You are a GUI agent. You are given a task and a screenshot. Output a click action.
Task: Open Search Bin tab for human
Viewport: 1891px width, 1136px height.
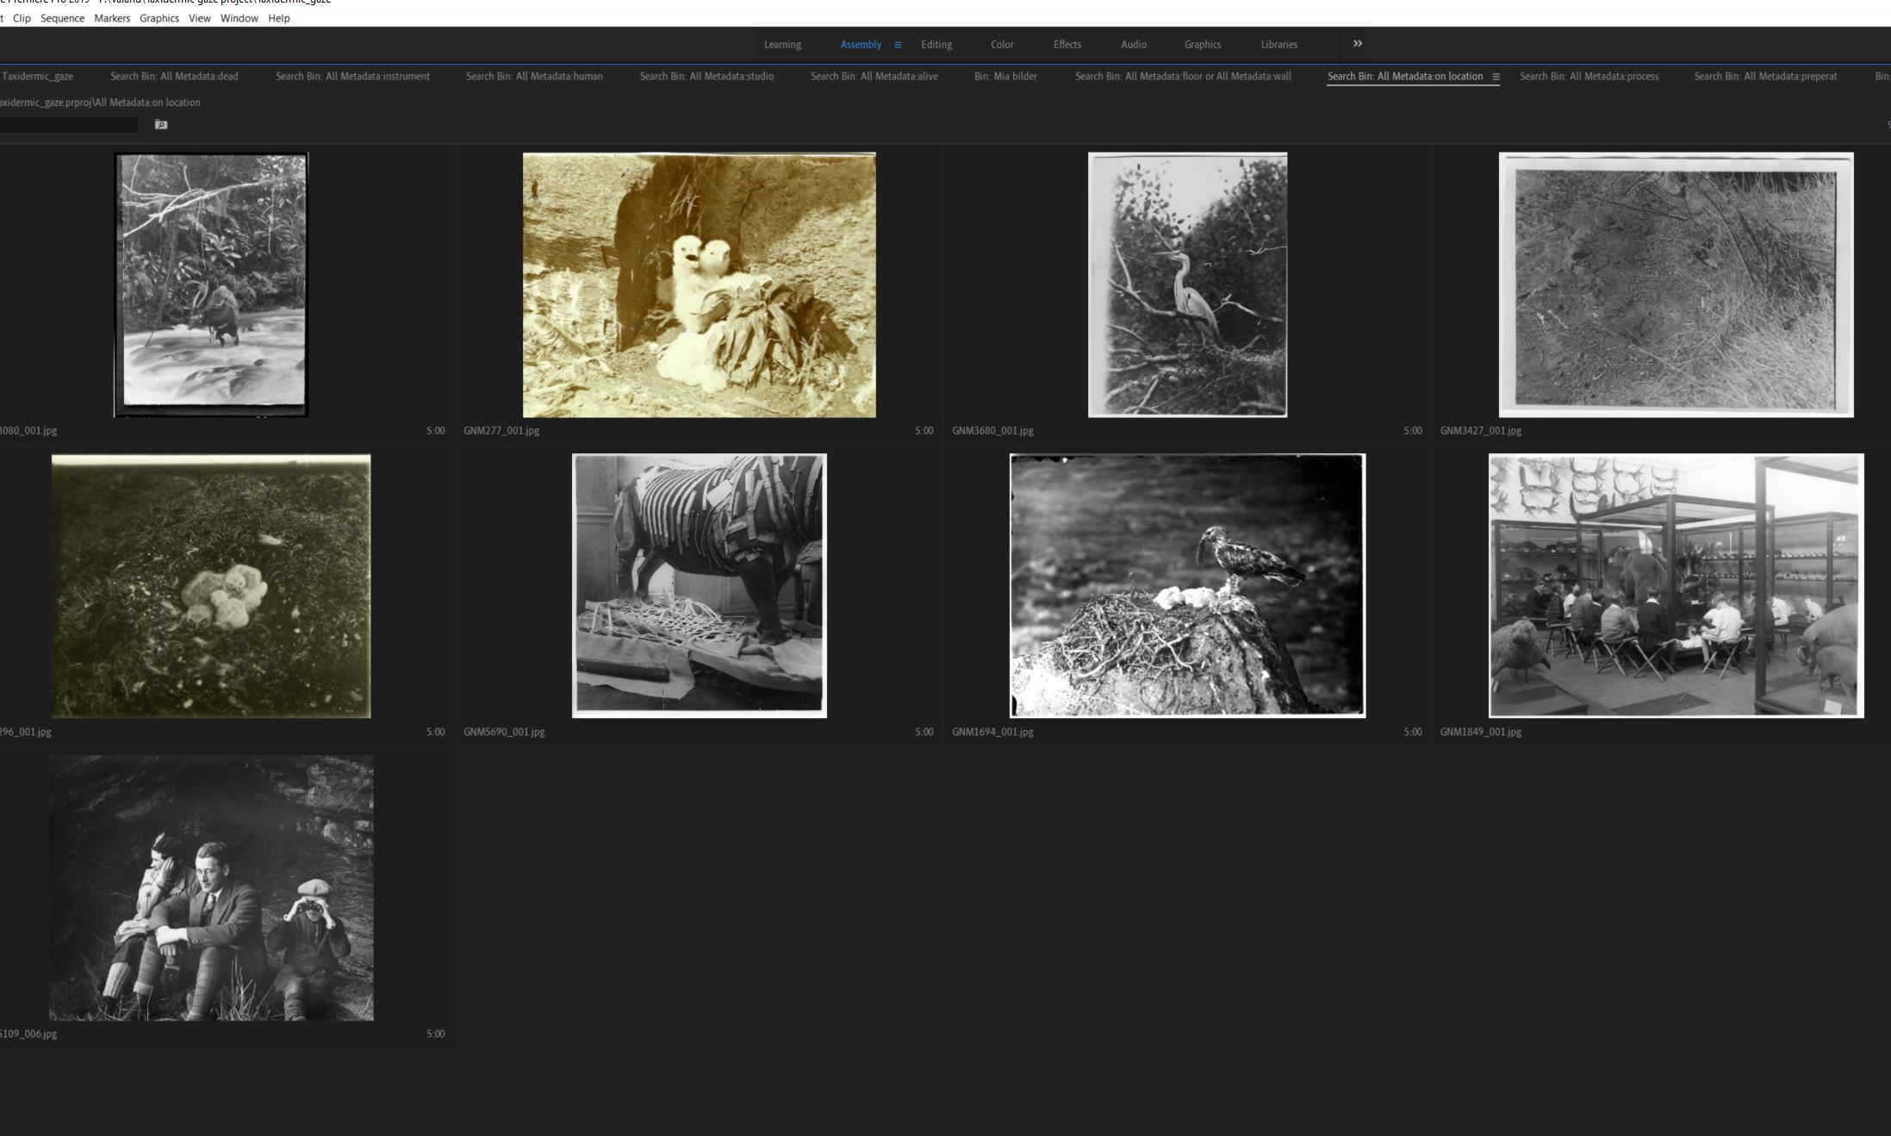(535, 77)
